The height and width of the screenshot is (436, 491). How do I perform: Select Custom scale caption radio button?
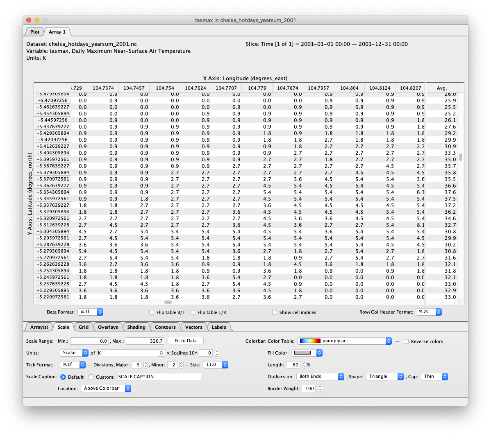pyautogui.click(x=91, y=377)
